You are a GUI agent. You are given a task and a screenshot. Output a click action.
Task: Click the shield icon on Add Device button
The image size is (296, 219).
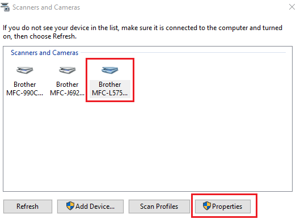(x=70, y=206)
